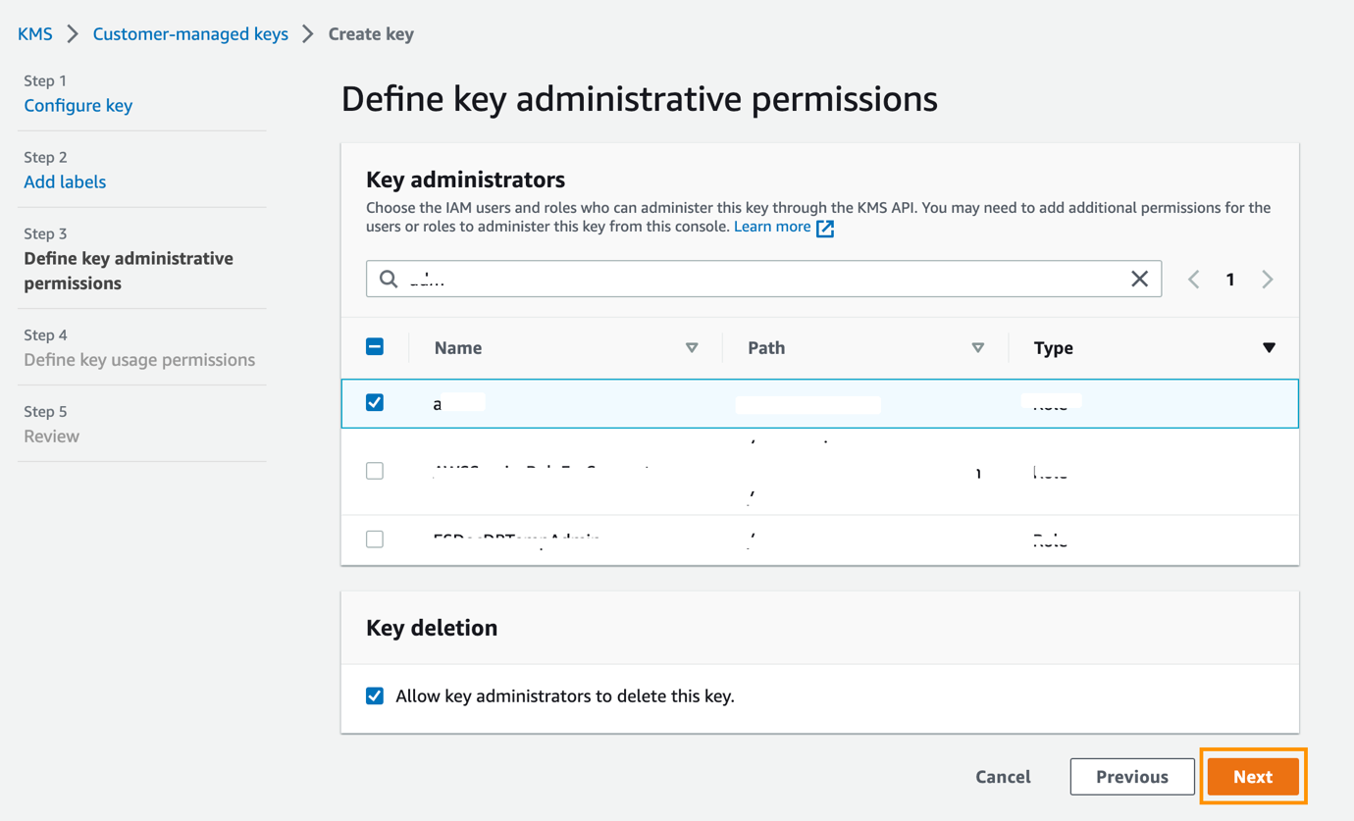Viewport: 1354px width, 821px height.
Task: Open Learn more via the external link icon
Action: tap(825, 227)
